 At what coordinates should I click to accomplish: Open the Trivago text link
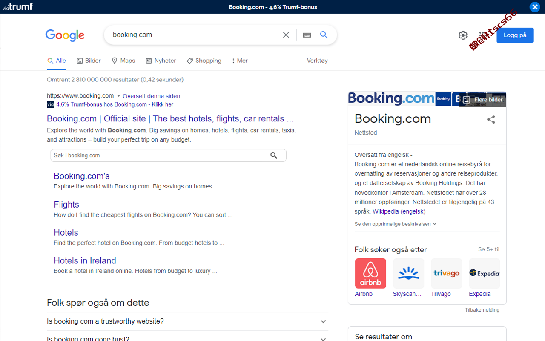coord(441,294)
